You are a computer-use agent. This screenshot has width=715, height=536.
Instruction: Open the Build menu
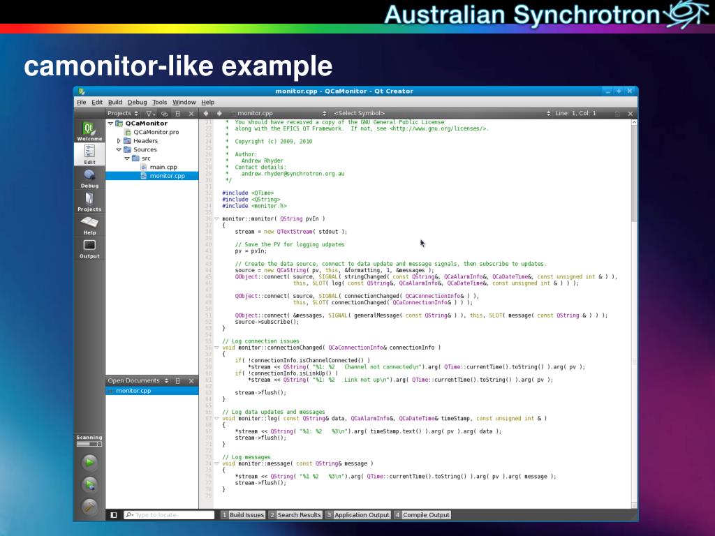tap(115, 102)
